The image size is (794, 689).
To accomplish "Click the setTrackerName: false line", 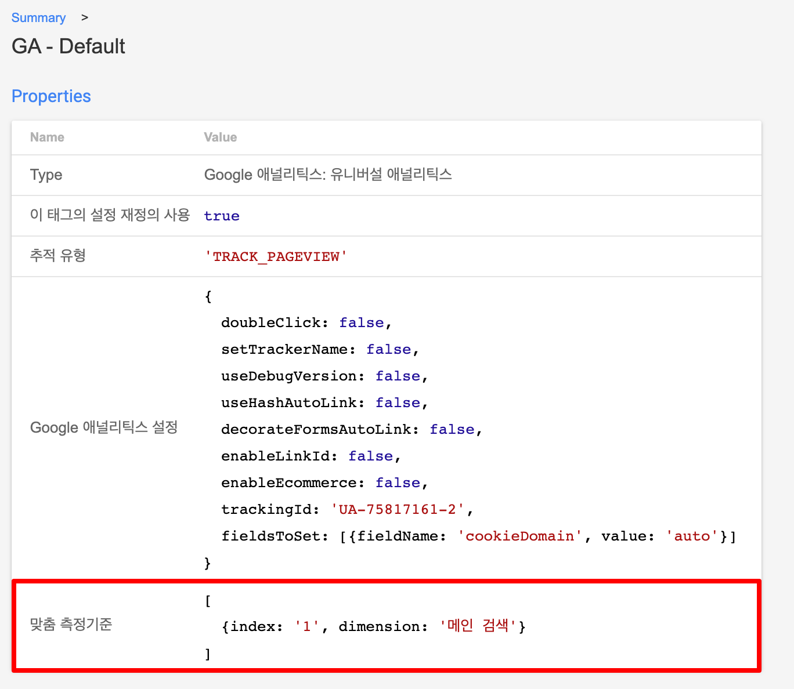I will point(320,349).
